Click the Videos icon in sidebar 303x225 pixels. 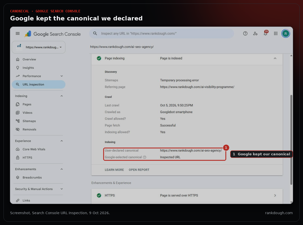[18, 113]
